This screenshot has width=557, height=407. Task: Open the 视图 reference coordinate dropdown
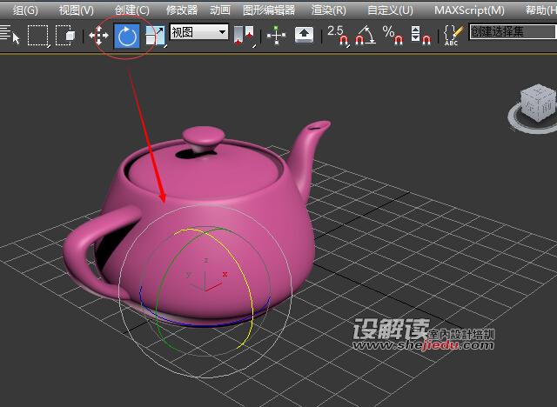(198, 33)
